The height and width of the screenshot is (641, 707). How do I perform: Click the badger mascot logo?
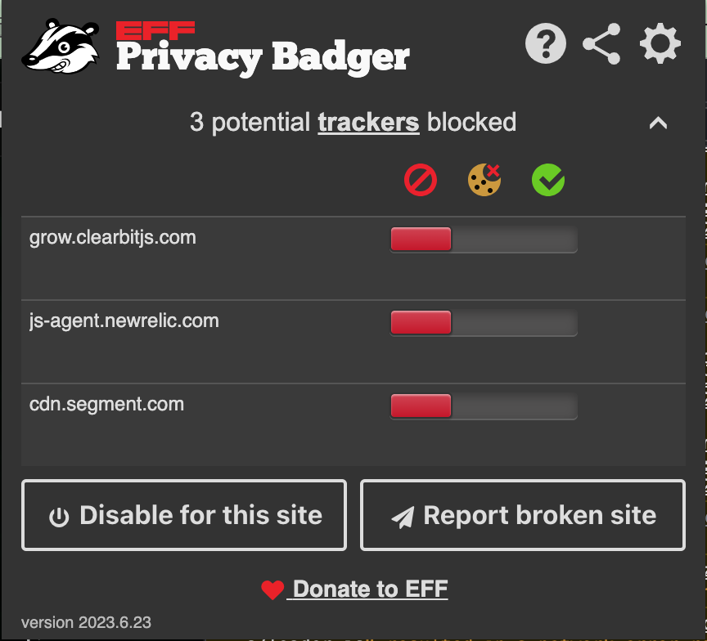57,45
